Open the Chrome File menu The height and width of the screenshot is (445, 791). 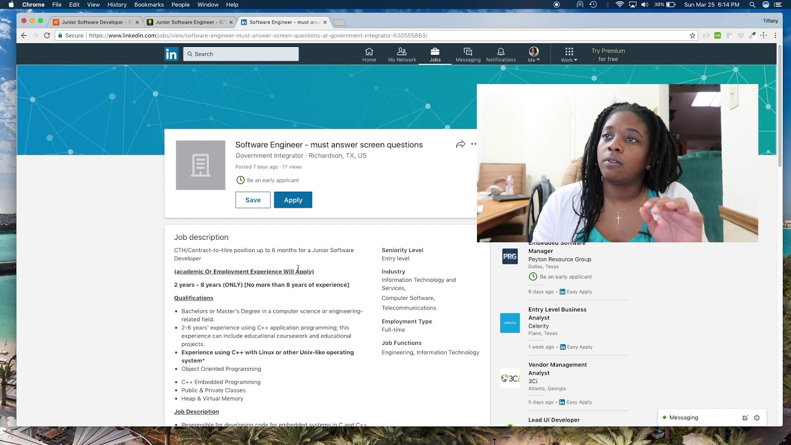click(57, 4)
